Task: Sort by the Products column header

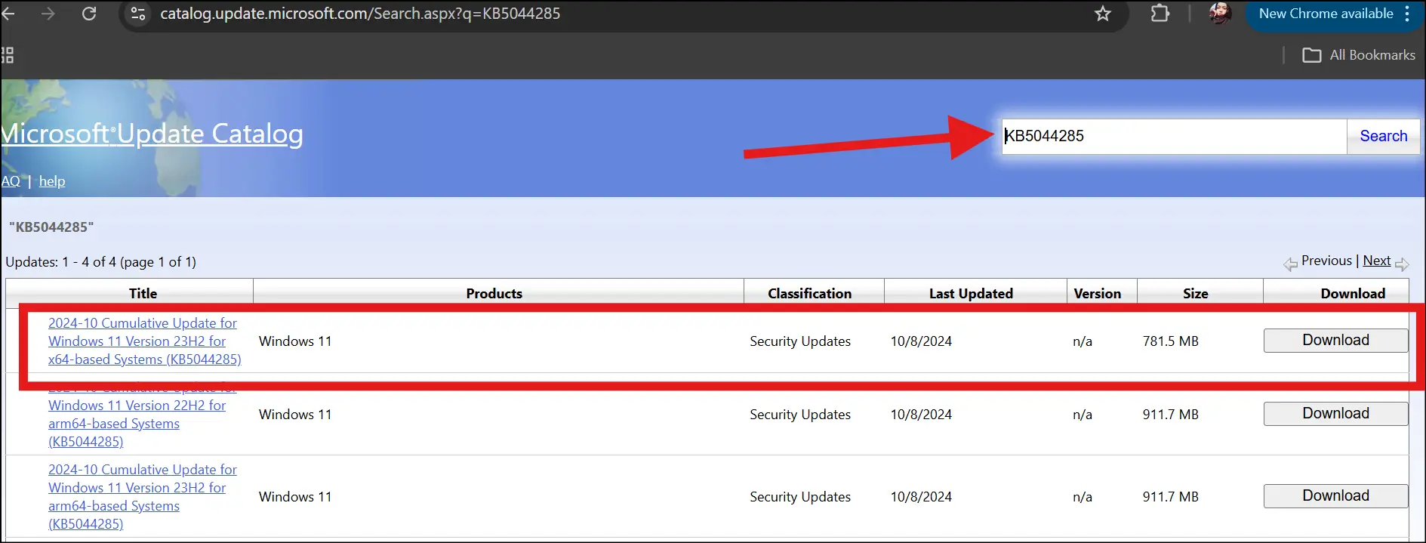Action: pos(494,294)
